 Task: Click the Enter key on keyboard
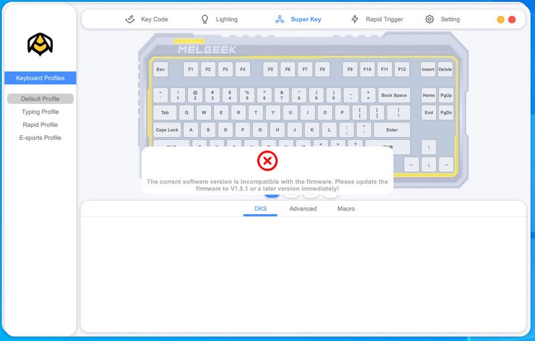tap(392, 130)
